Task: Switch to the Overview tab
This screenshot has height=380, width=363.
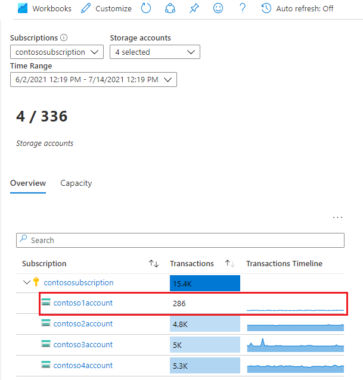Action: (28, 183)
